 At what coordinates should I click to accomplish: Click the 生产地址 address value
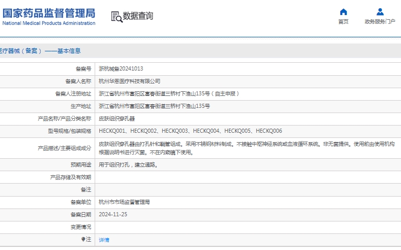point(154,106)
